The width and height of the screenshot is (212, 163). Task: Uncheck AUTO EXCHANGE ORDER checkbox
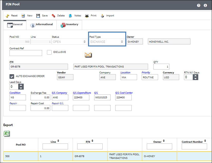coord(12,76)
